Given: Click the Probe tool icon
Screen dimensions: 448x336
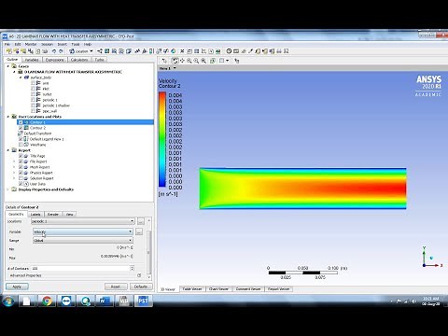Looking at the screenshot, I should (x=250, y=51).
